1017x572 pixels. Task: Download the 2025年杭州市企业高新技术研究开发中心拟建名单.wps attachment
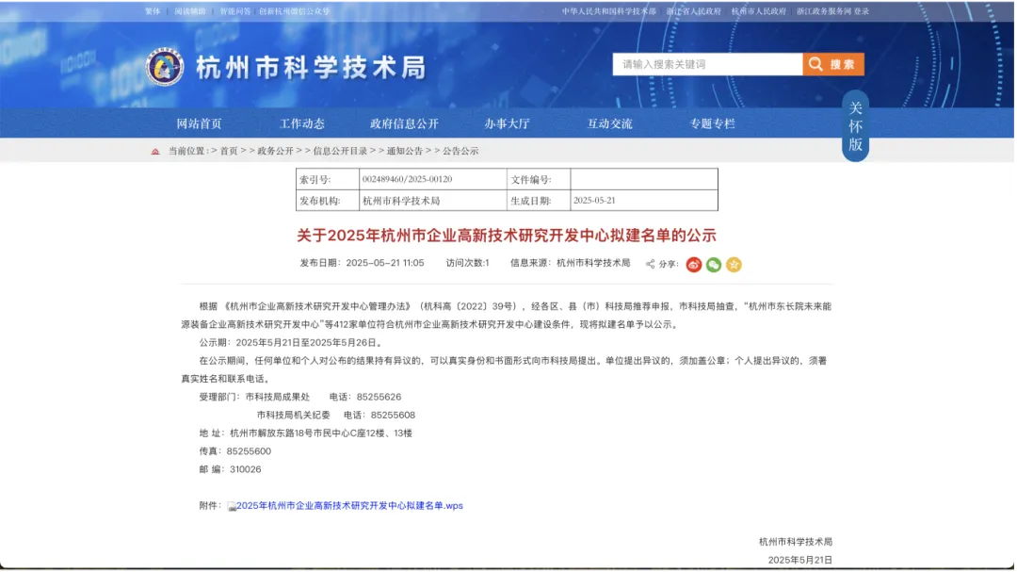(349, 506)
